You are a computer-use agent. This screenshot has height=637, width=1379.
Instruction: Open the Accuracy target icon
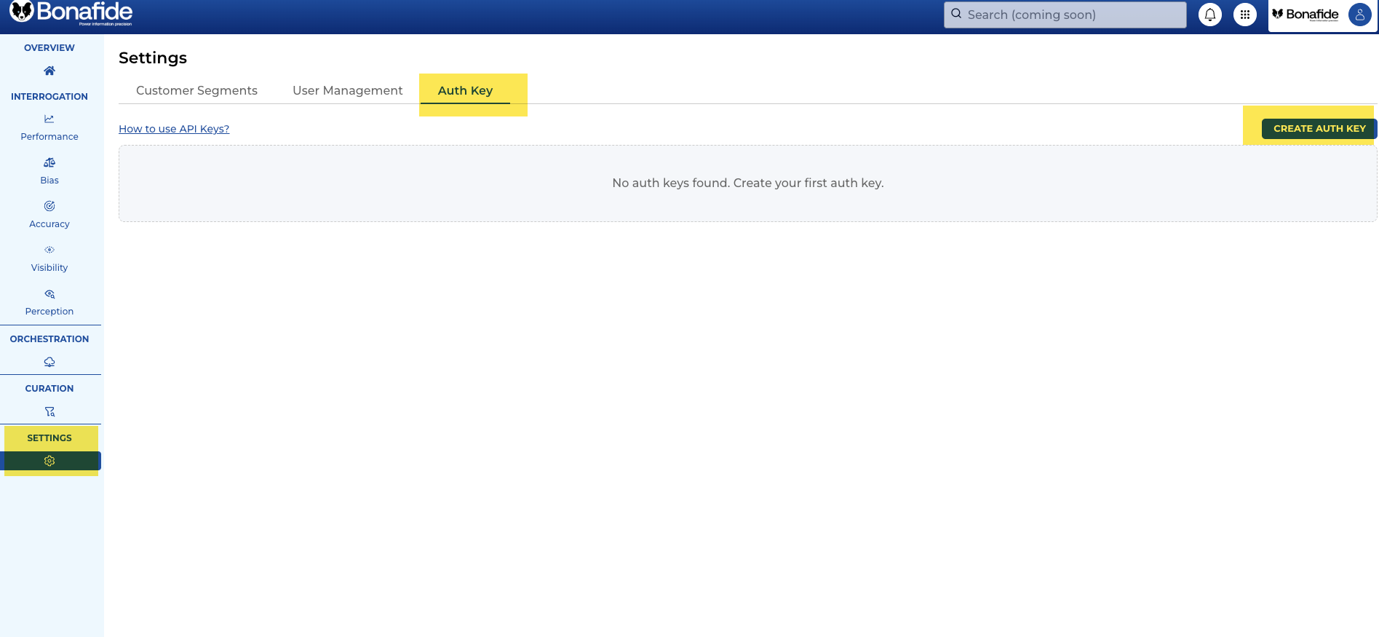49,206
